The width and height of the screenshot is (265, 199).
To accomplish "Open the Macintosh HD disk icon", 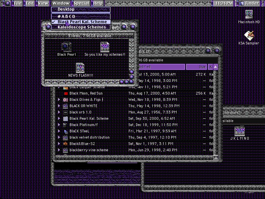I will [249, 14].
